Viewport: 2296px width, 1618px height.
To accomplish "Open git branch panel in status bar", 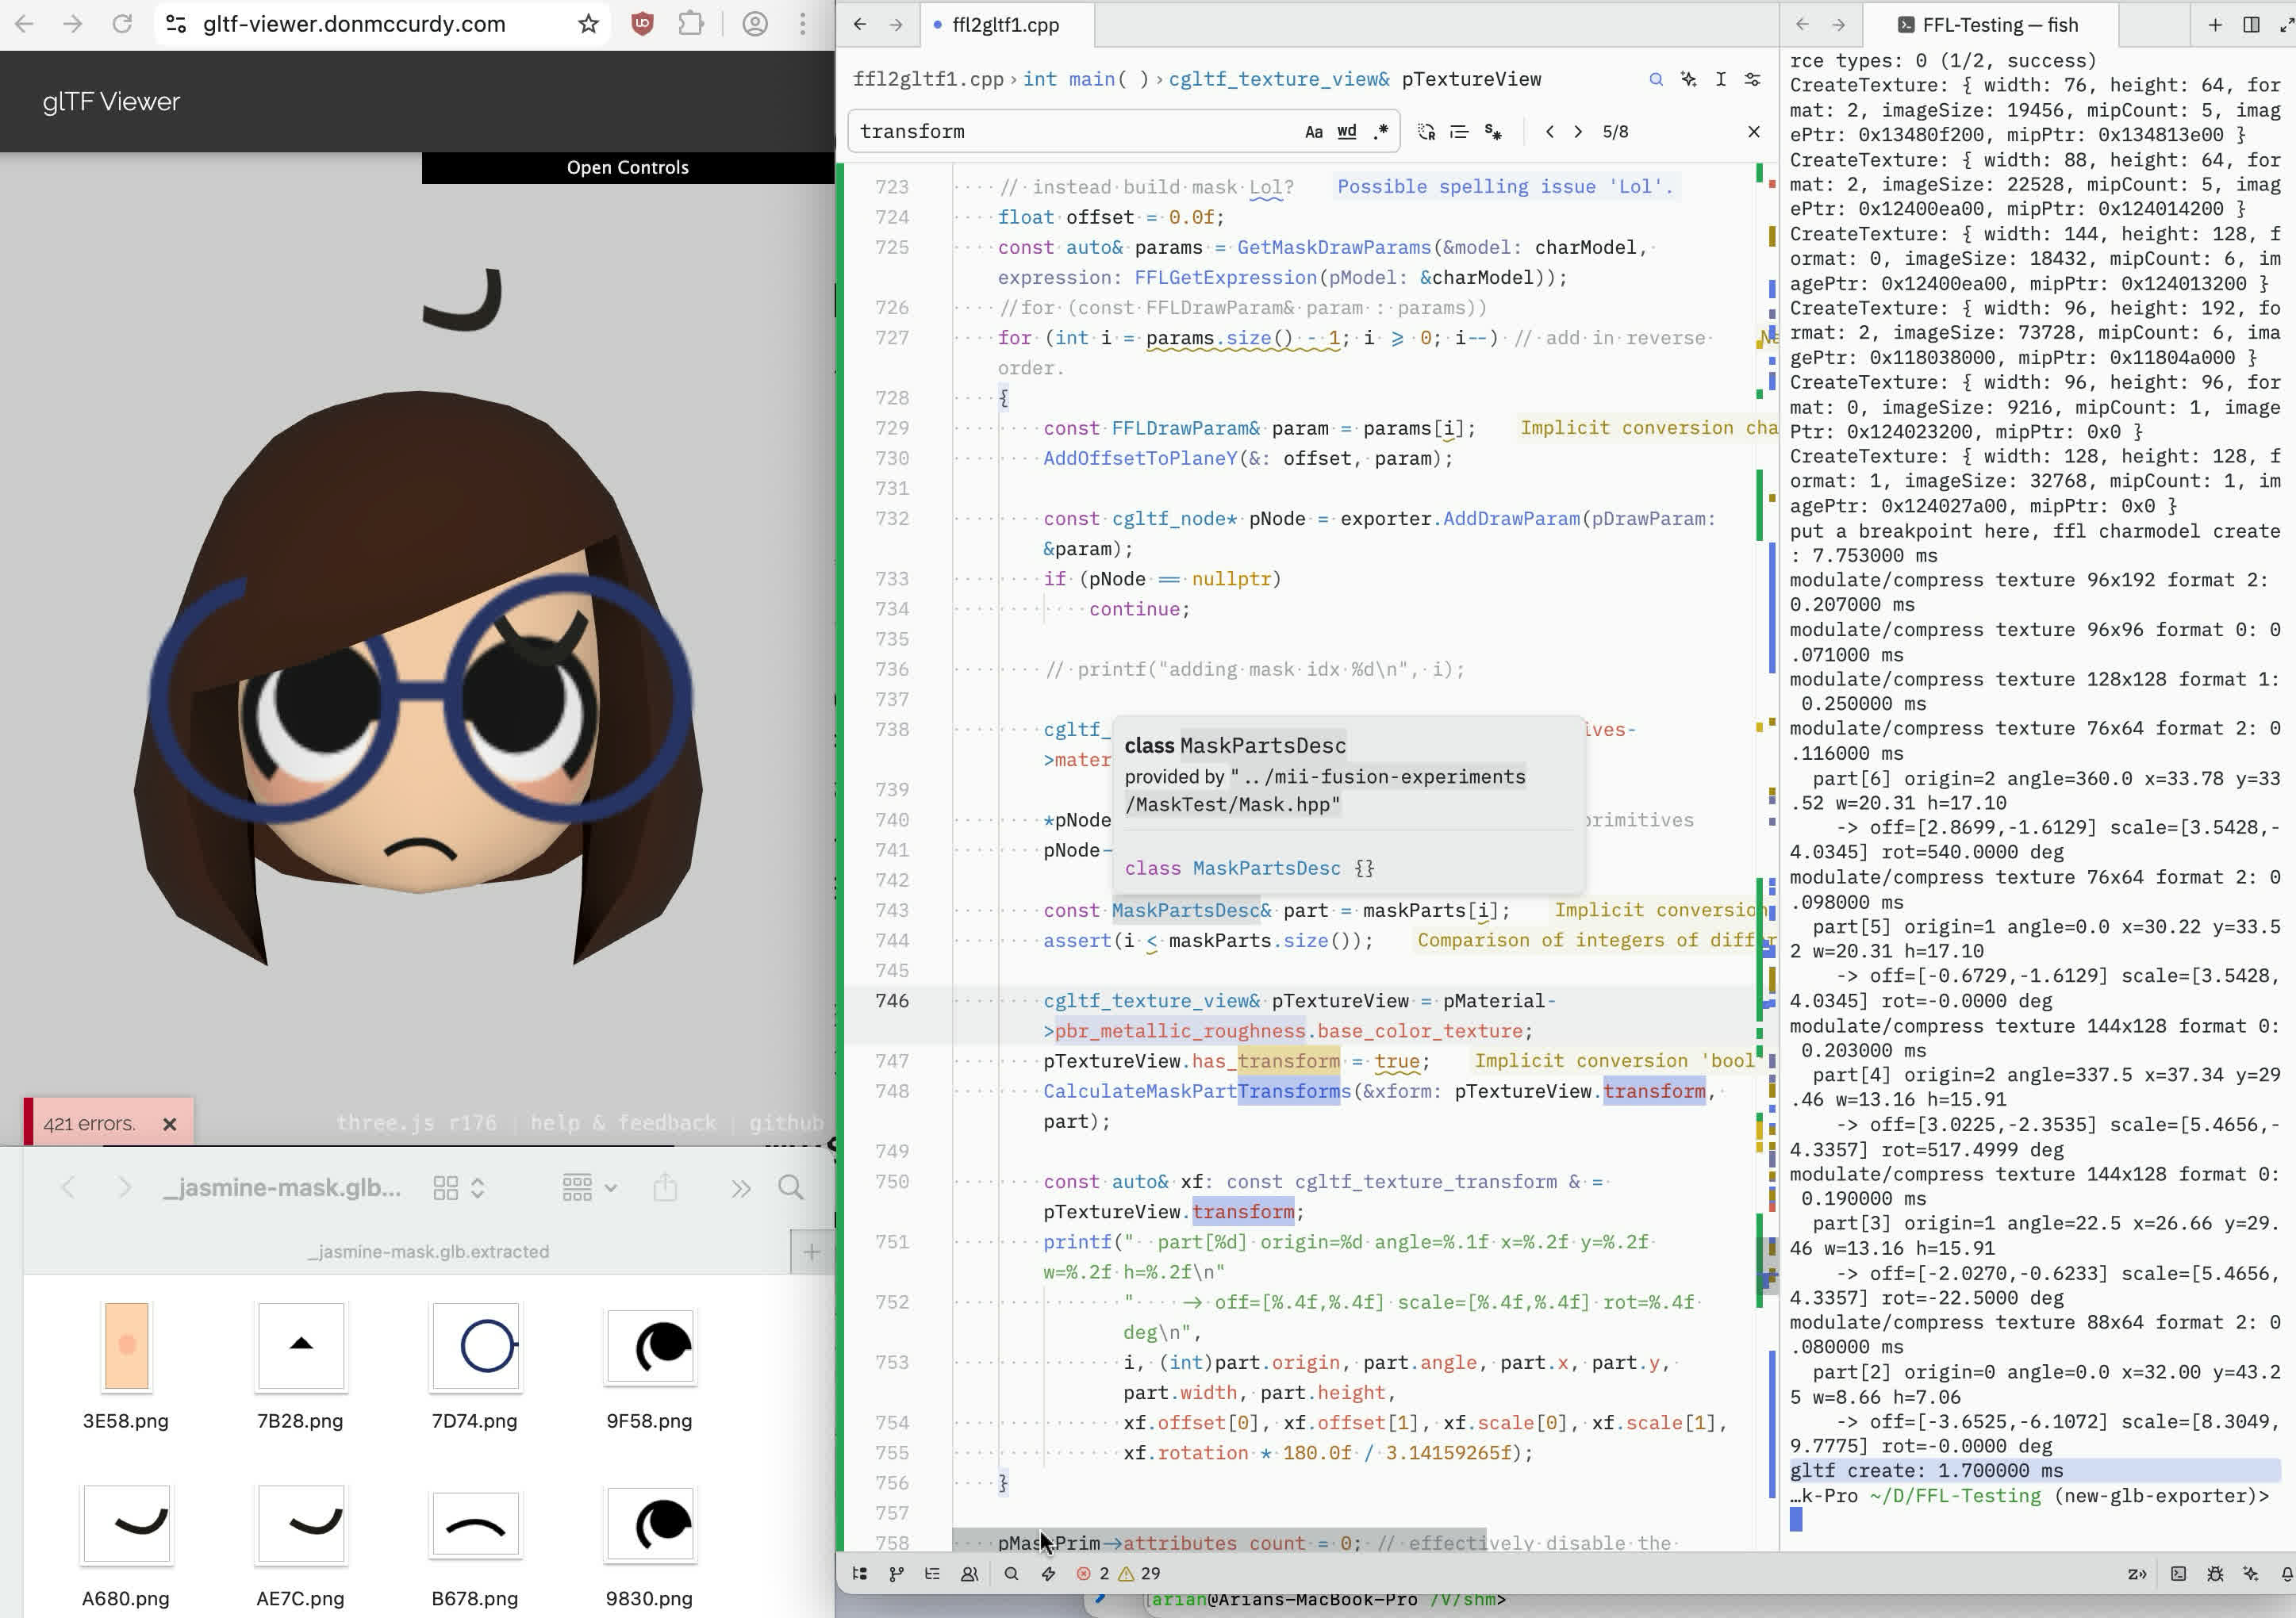I will point(896,1573).
